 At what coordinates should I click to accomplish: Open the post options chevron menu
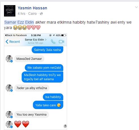[136, 7]
